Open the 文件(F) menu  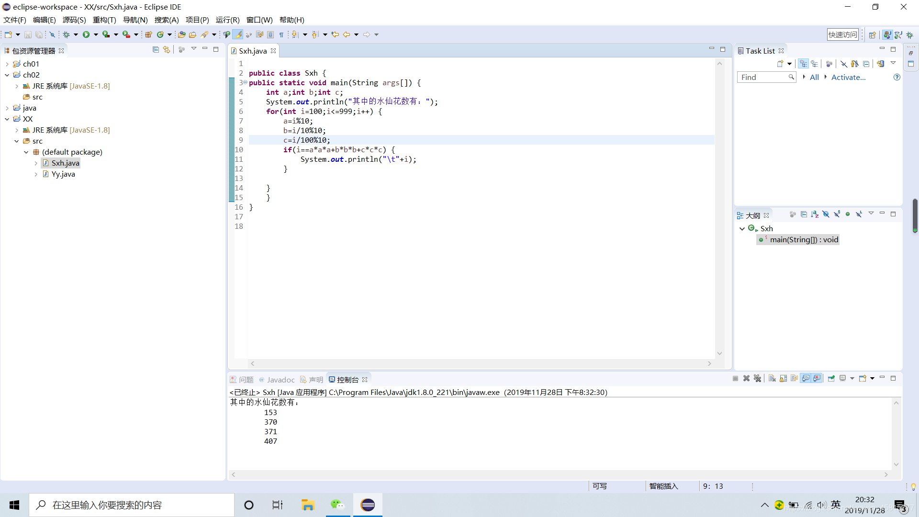coord(14,20)
